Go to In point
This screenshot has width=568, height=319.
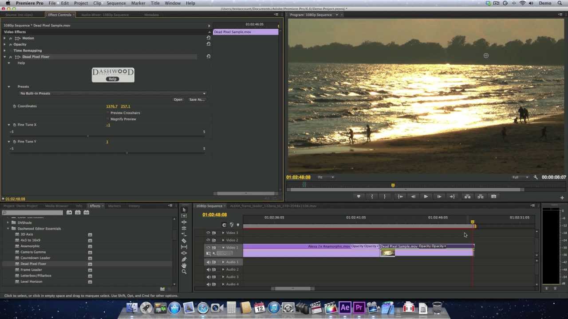[x=400, y=197]
